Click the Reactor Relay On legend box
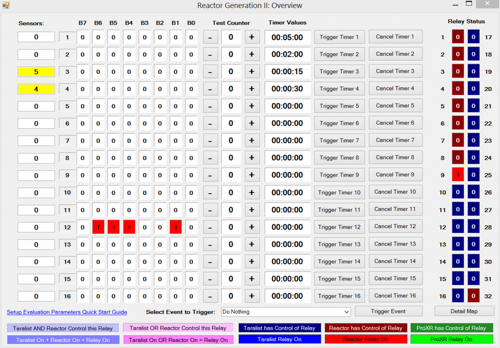Screen dimensions: 500x348 coord(365,339)
